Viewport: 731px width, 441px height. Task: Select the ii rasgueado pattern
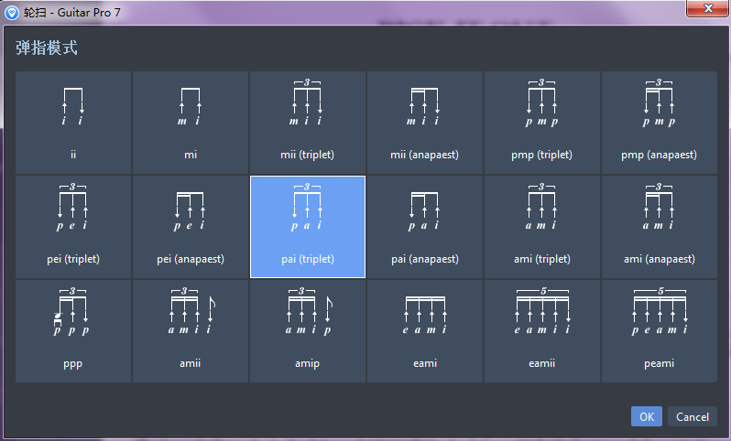point(73,122)
